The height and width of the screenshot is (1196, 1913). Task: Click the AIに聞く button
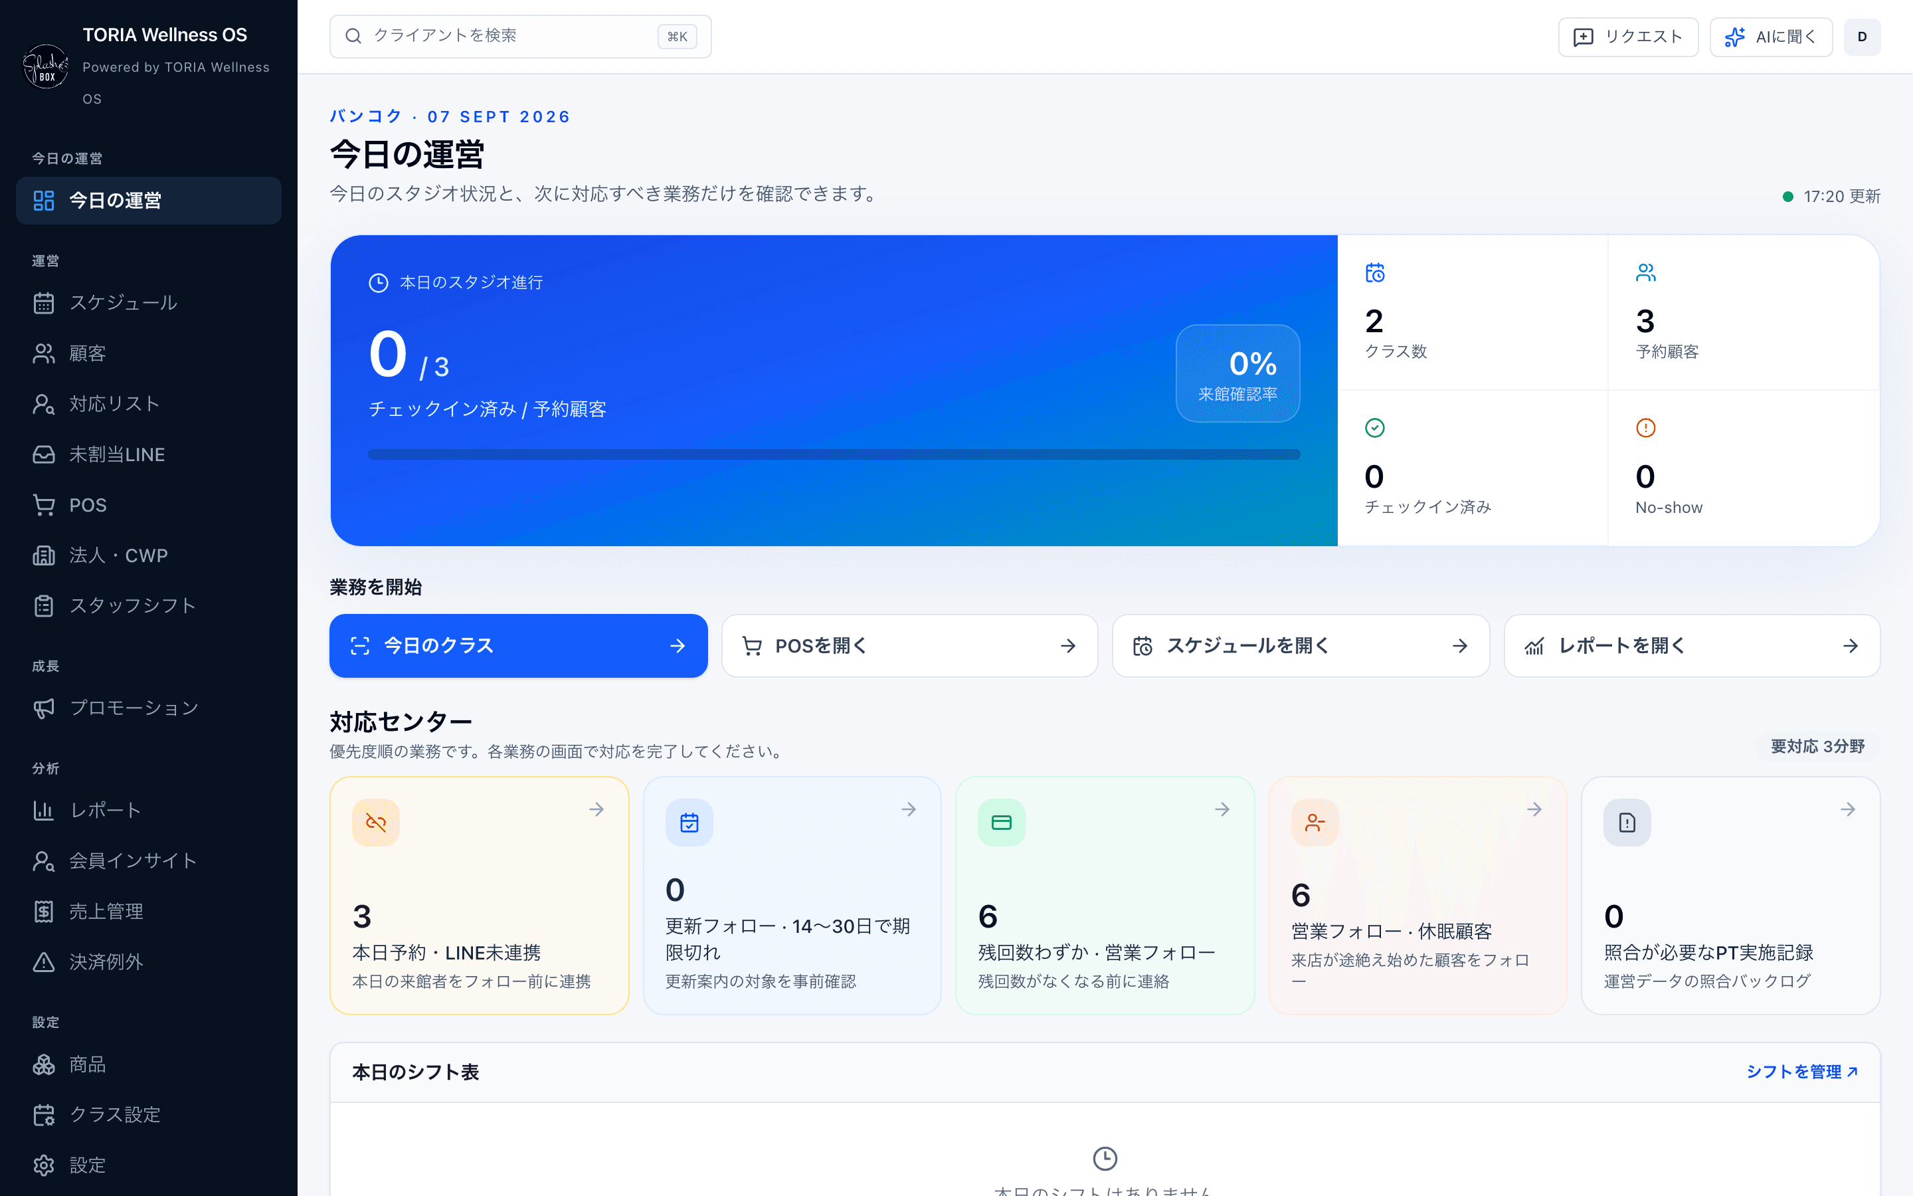(1771, 37)
